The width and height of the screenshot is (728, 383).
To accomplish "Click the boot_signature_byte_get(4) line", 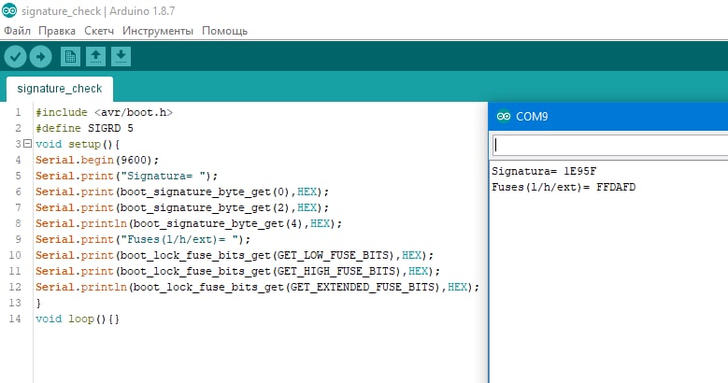I will click(189, 223).
